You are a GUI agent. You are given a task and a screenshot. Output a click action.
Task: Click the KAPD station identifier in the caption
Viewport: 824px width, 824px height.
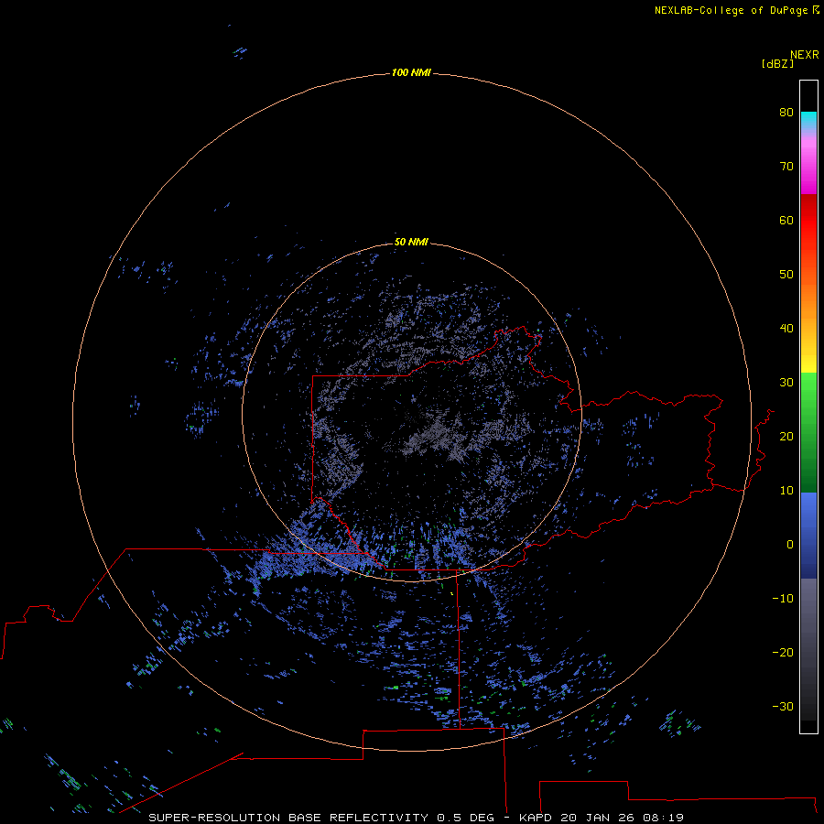pyautogui.click(x=535, y=818)
